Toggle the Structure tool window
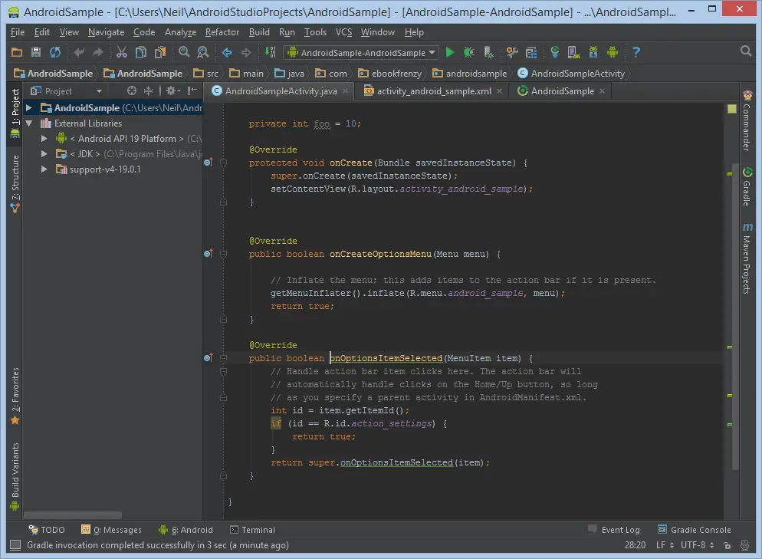 click(15, 182)
